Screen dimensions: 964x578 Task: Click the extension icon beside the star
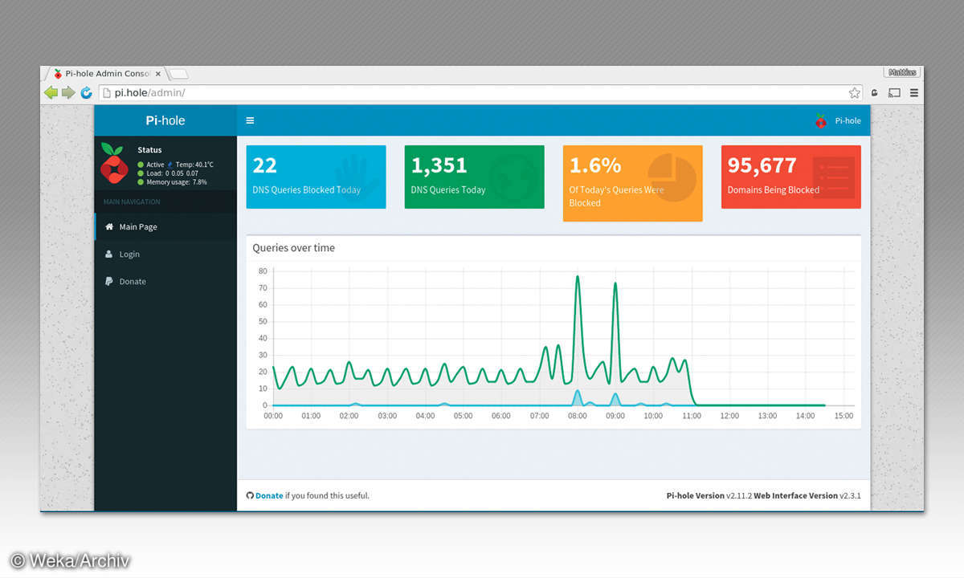pyautogui.click(x=875, y=93)
